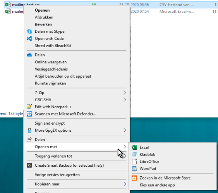Image resolution: width=218 pixels, height=193 pixels.
Task: Expand the Openen met submenu arrow
Action: (125, 147)
